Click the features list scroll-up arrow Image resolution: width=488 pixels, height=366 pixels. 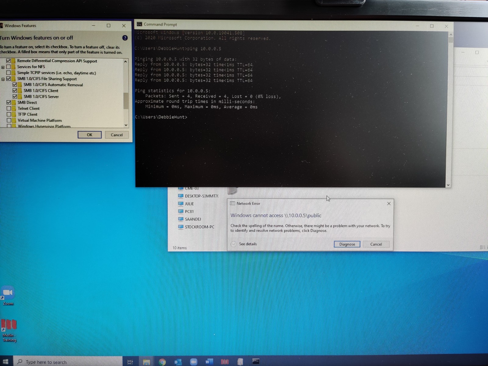coord(126,62)
